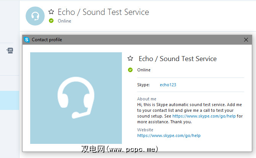Open the bots icon in the left sidebar
Image resolution: width=256 pixels, height=158 pixels.
[x=10, y=50]
